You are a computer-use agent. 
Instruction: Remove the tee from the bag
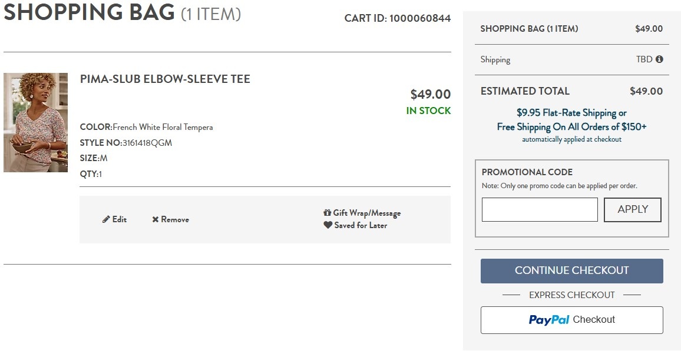tap(175, 219)
